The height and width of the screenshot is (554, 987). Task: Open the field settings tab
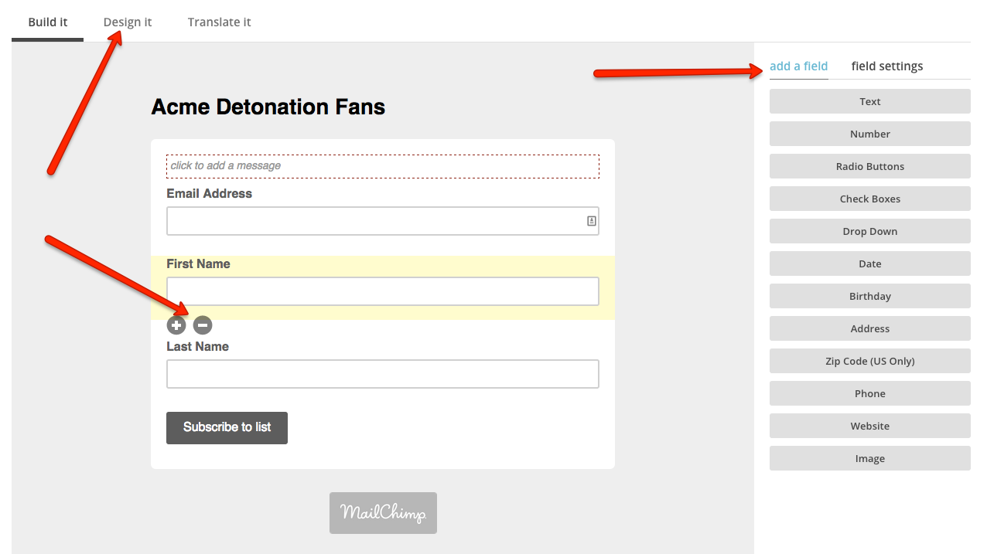887,66
